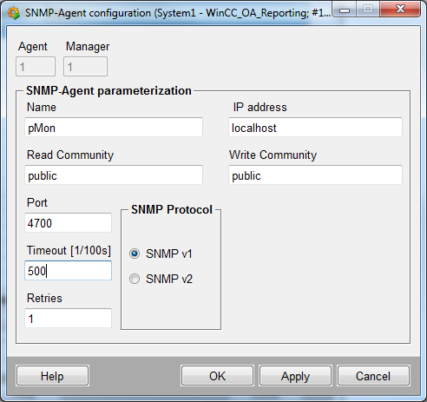Apply the SNMP agent settings
Image resolution: width=427 pixels, height=402 pixels.
tap(295, 376)
